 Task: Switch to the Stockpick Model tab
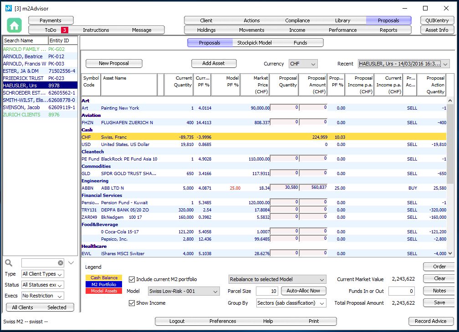coord(255,43)
